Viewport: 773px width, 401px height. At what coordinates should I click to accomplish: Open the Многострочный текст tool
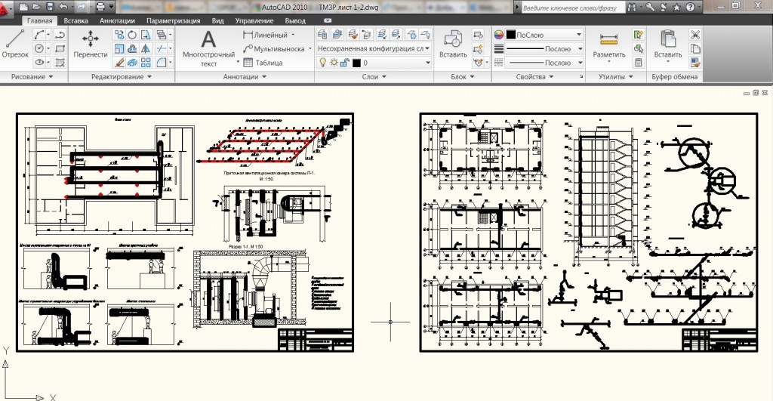(x=208, y=47)
